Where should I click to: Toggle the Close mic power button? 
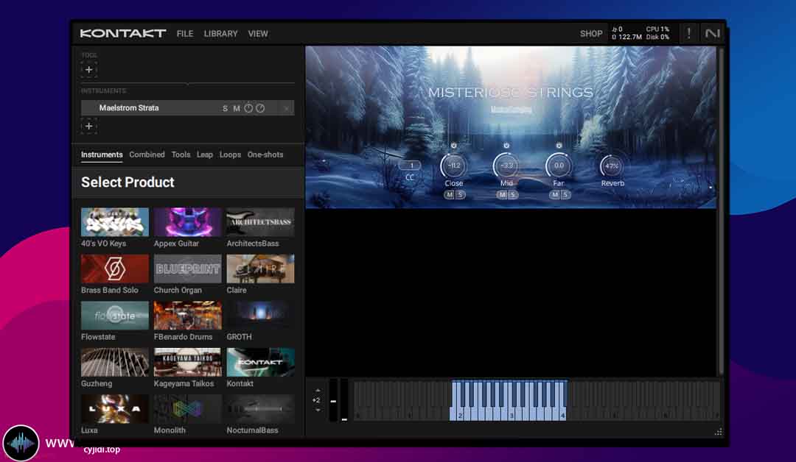coord(454,146)
